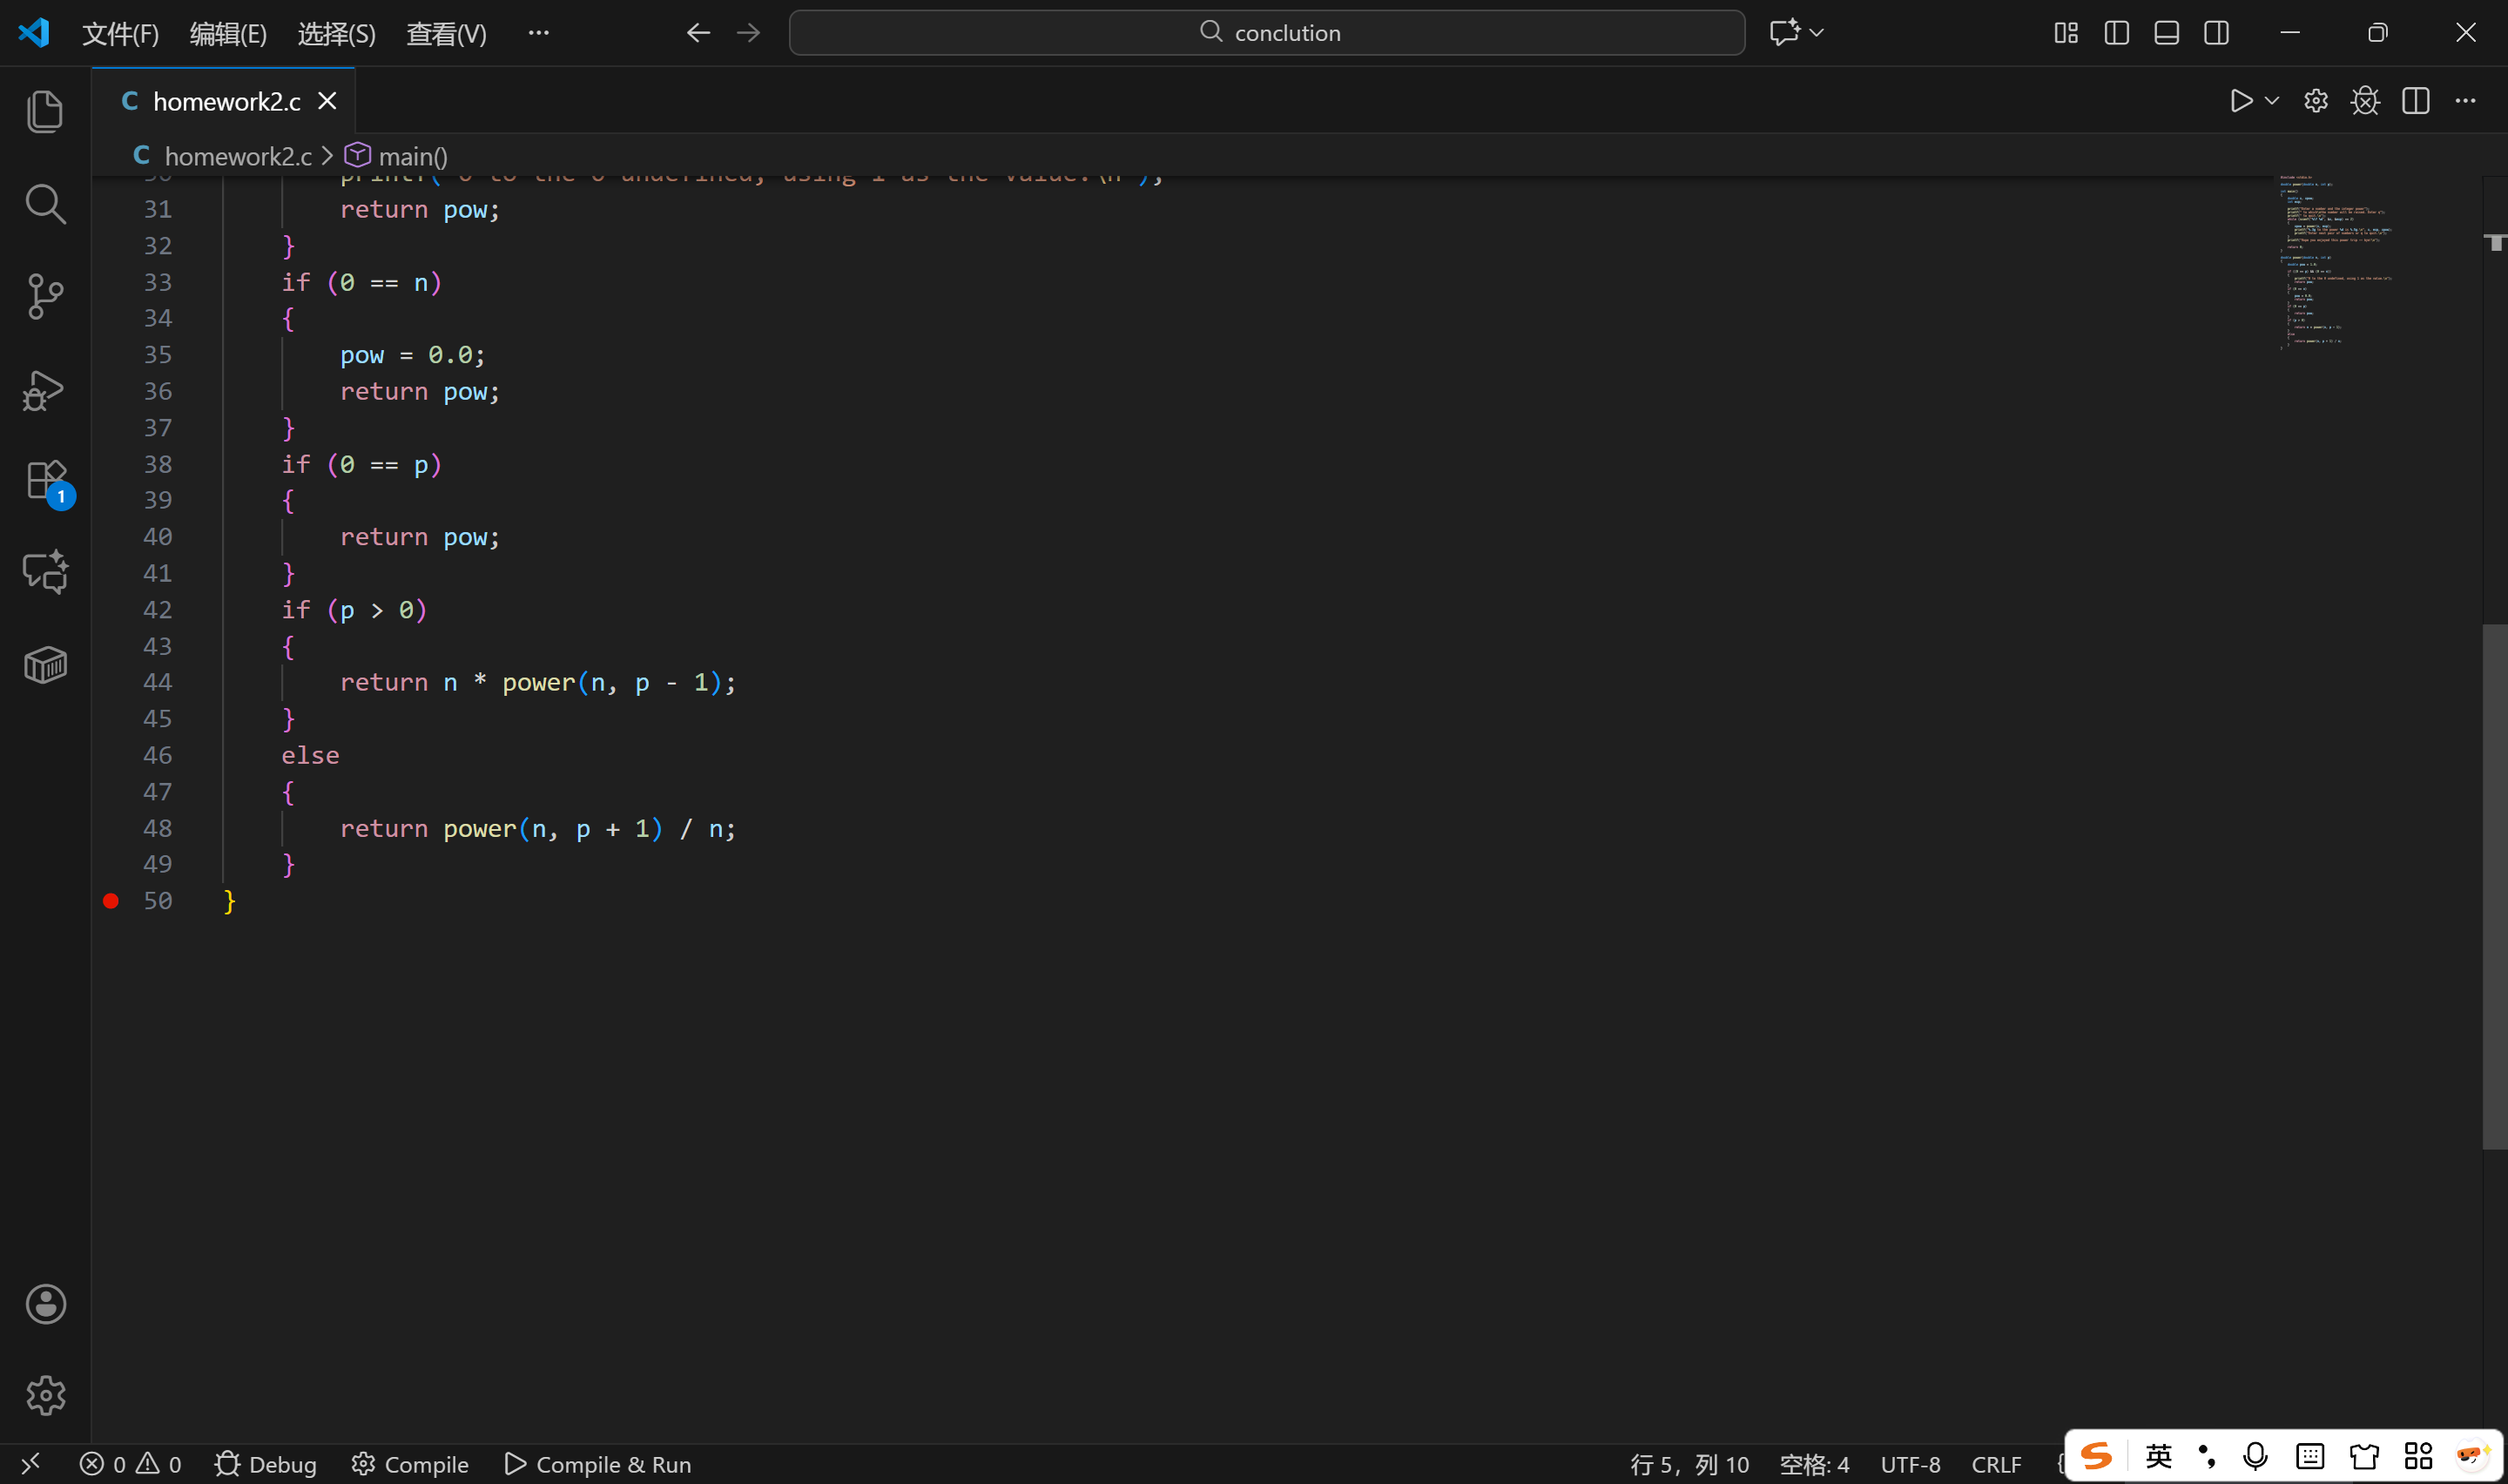Remove the breakpoint on line 50
The width and height of the screenshot is (2508, 1484).
pos(111,901)
